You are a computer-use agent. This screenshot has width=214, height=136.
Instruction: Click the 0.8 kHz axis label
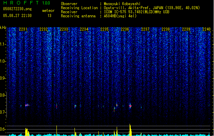point(3,95)
